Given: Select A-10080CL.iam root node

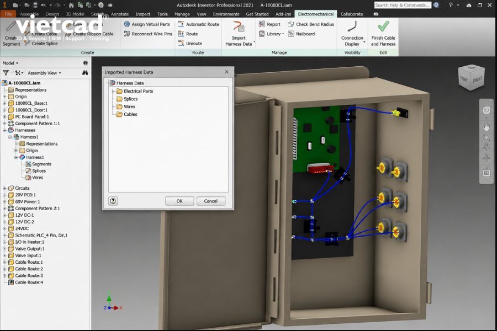Looking at the screenshot, I should [x=21, y=83].
